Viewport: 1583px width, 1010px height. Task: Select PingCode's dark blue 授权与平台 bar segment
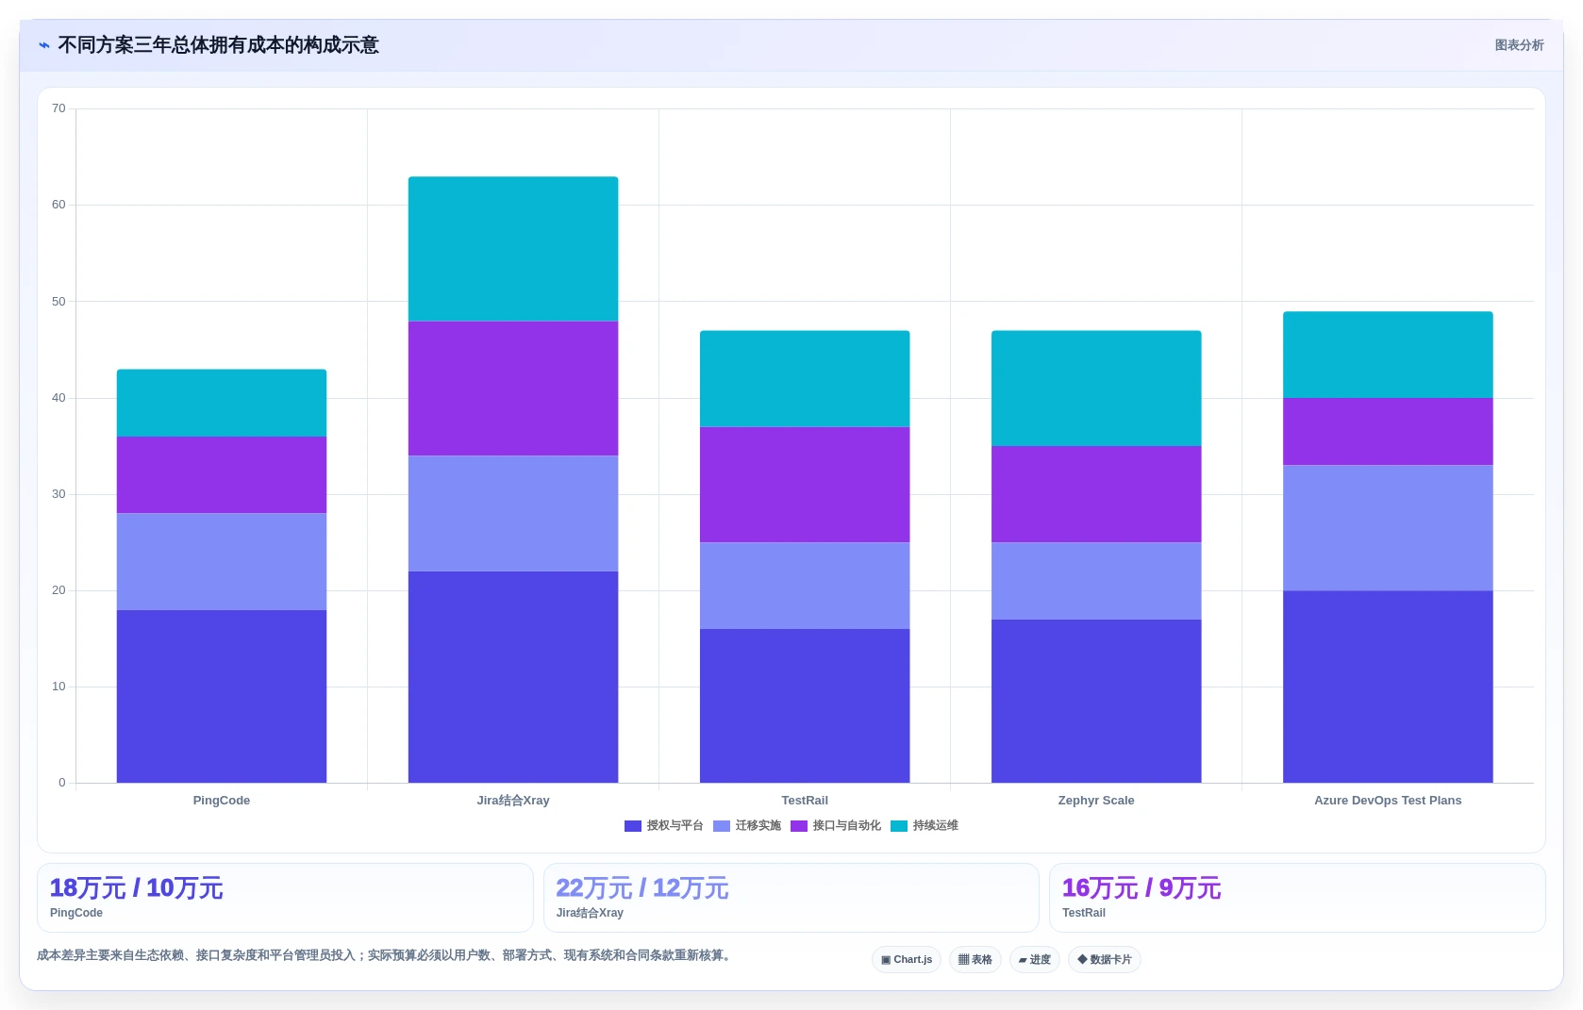[222, 696]
